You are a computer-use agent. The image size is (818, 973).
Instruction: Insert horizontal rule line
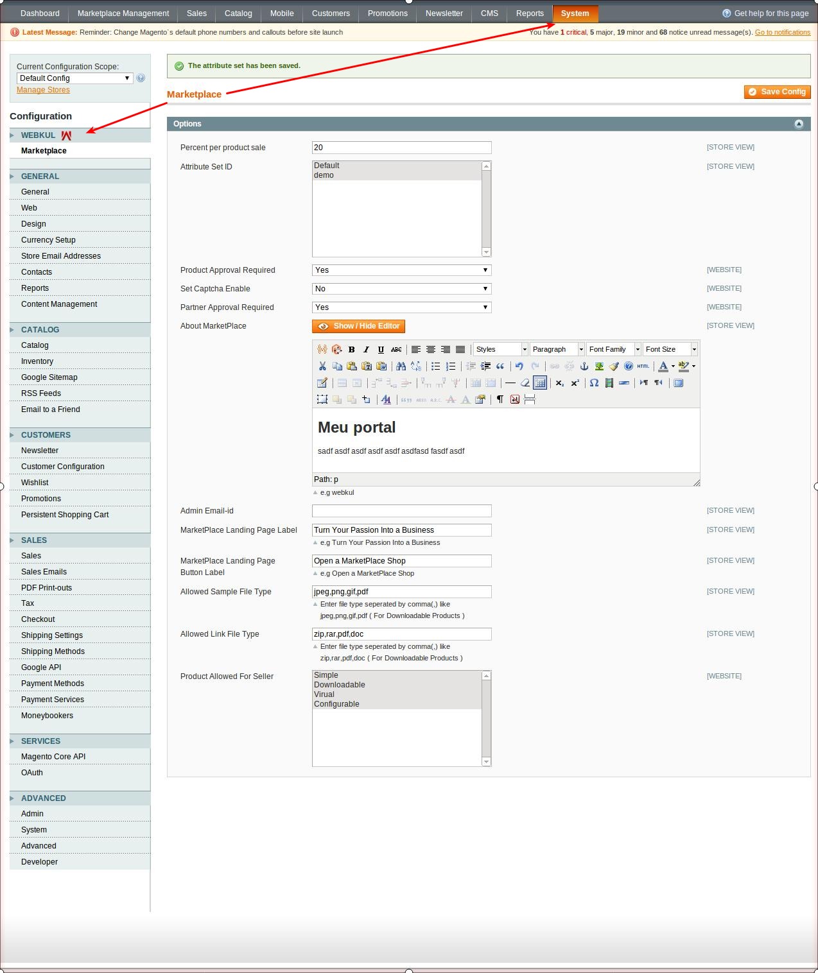pos(510,383)
